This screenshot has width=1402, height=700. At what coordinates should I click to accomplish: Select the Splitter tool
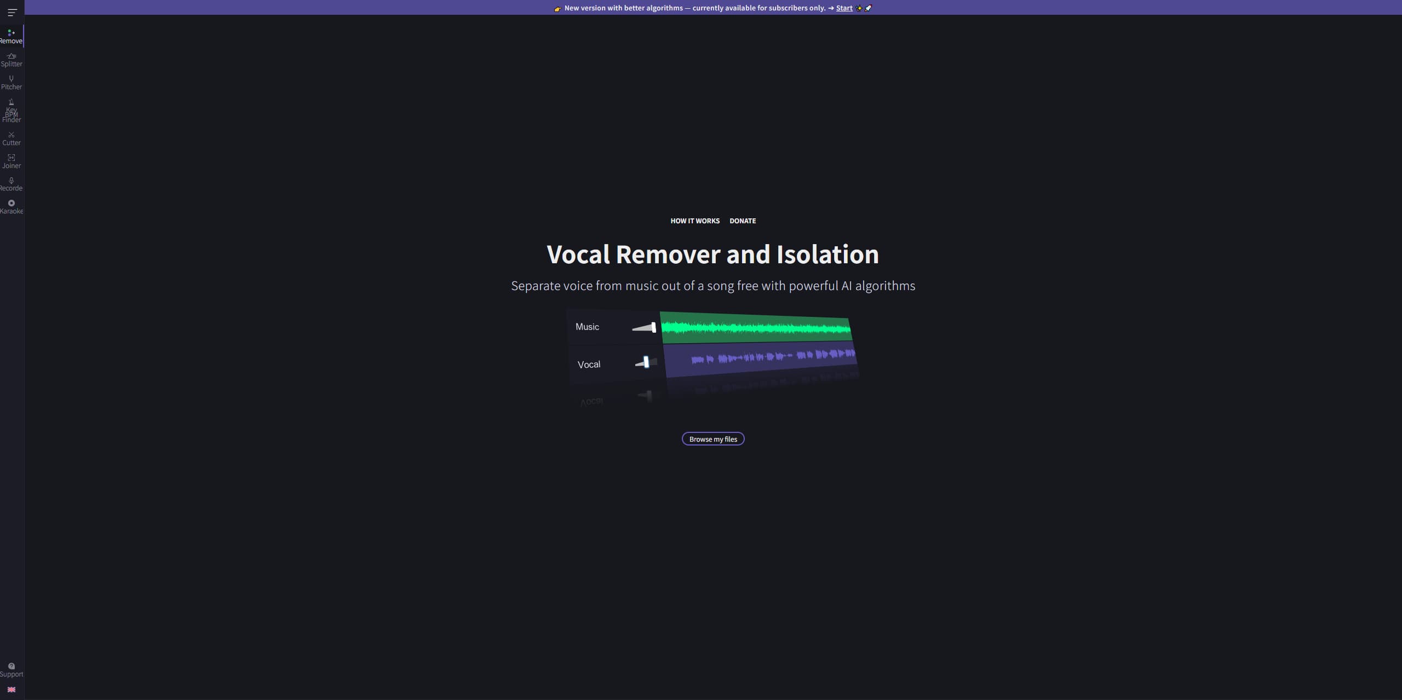(x=11, y=59)
